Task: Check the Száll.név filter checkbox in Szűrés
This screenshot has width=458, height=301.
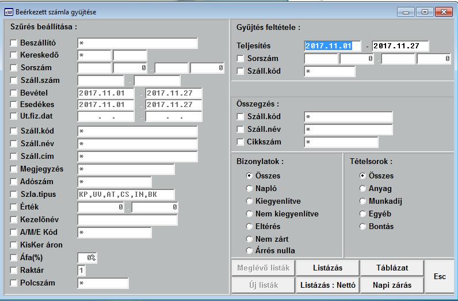Action: [x=14, y=143]
